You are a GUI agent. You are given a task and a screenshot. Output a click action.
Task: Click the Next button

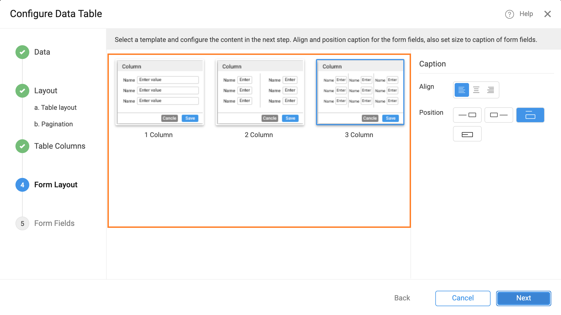point(523,298)
